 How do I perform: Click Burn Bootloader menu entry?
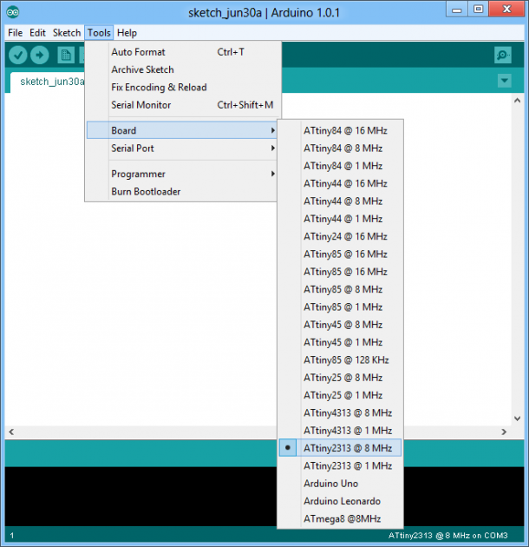146,192
